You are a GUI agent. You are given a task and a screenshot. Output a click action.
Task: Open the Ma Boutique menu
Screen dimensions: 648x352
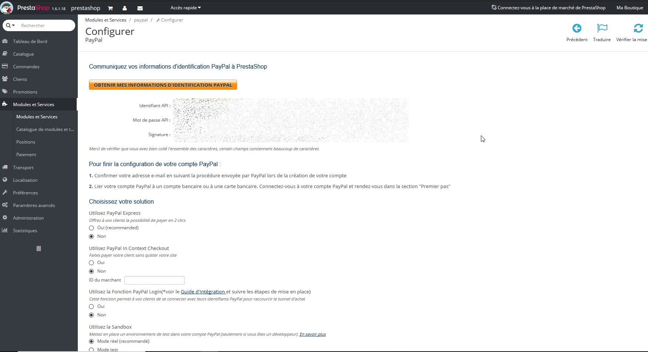(x=629, y=8)
